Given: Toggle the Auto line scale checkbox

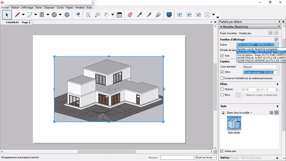Looking at the screenshot, I should pyautogui.click(x=222, y=55).
